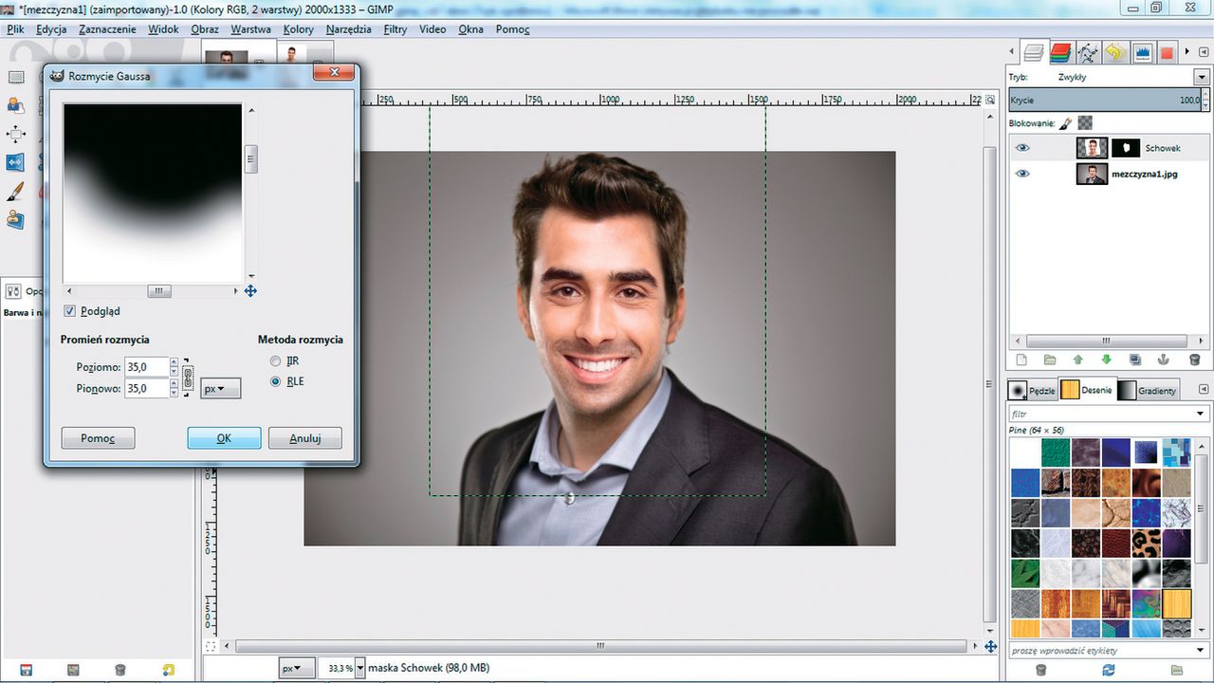The width and height of the screenshot is (1214, 683).
Task: Select the Foreground Select tool
Action: (15, 104)
